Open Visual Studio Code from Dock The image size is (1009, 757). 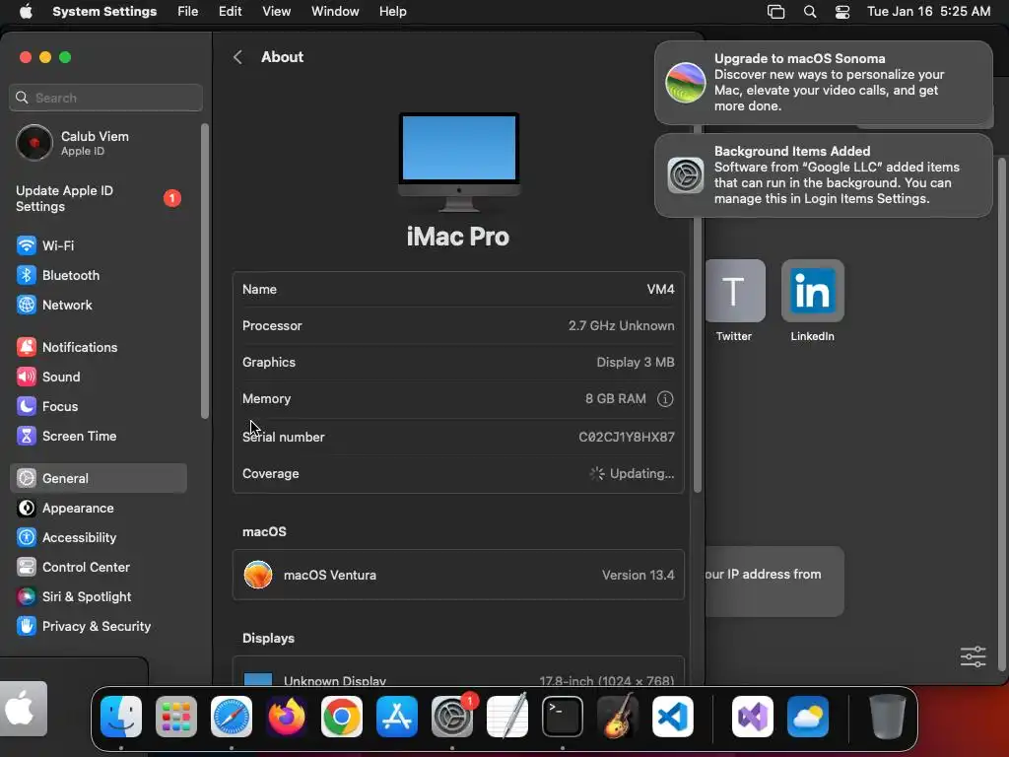[672, 717]
